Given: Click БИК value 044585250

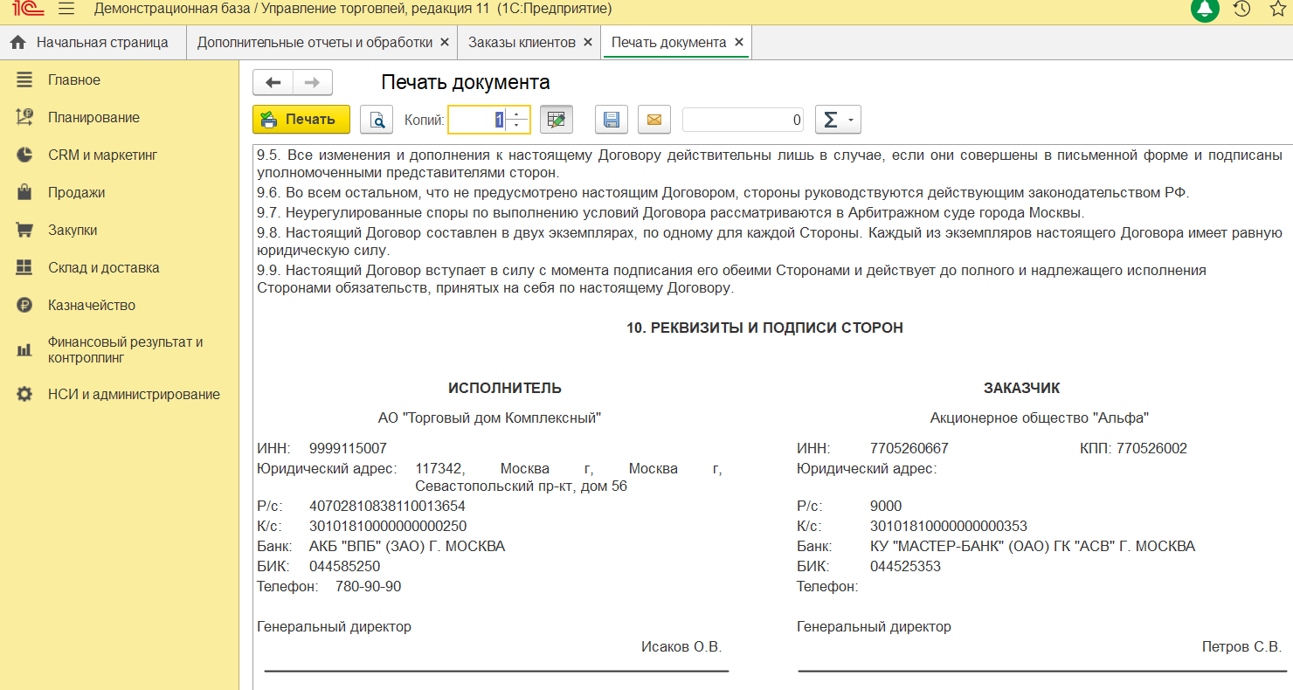Looking at the screenshot, I should click(344, 566).
